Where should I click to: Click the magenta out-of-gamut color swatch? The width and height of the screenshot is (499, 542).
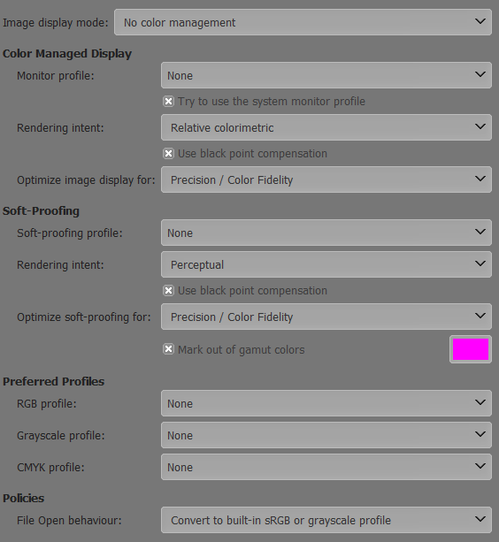pos(471,349)
